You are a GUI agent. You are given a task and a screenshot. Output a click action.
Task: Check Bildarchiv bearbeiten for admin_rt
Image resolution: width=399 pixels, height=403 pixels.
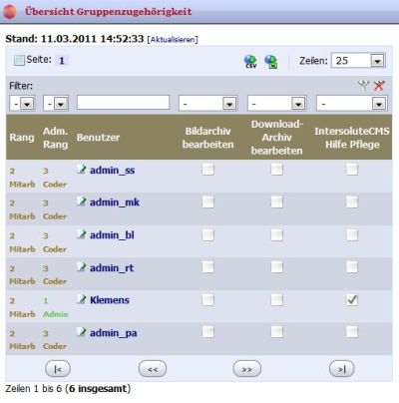click(207, 266)
